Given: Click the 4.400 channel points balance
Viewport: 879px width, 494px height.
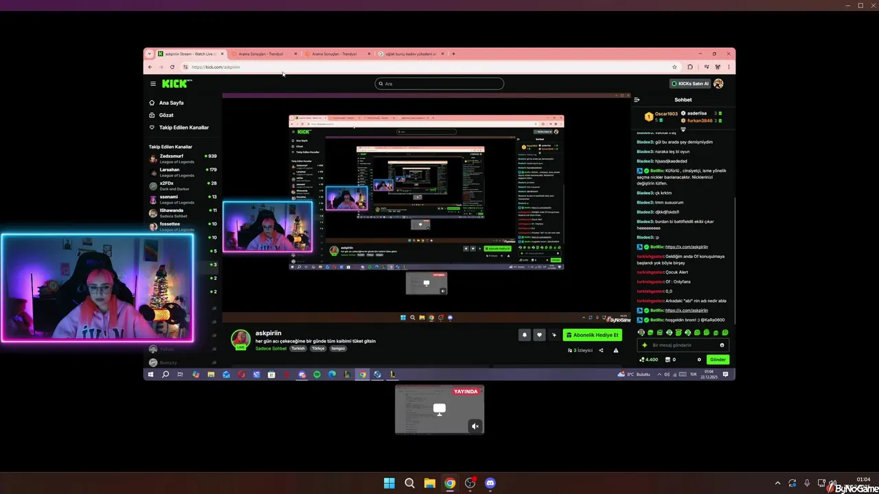Looking at the screenshot, I should pos(648,360).
